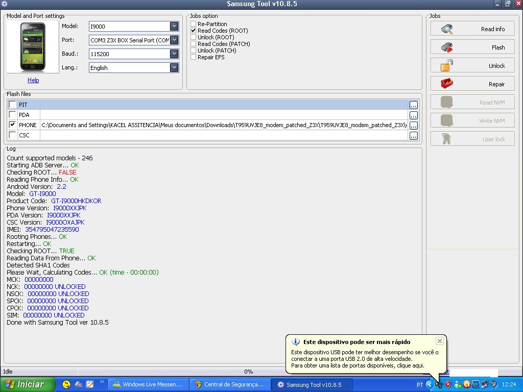Expand the Baud rate dropdown arrow
This screenshot has width=523, height=392.
[x=174, y=54]
